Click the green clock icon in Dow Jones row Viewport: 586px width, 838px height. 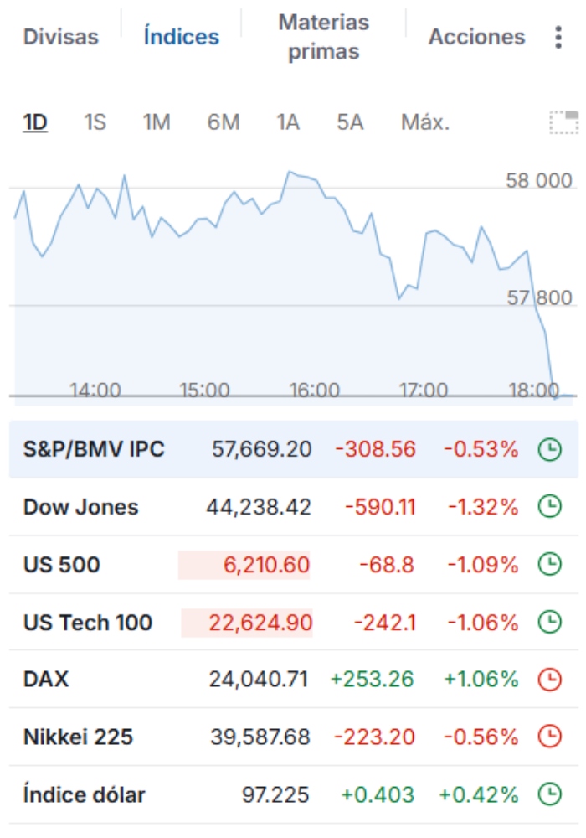549,507
